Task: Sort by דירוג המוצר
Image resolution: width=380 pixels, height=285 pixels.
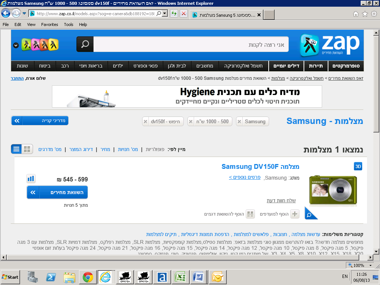Action: tap(81, 149)
